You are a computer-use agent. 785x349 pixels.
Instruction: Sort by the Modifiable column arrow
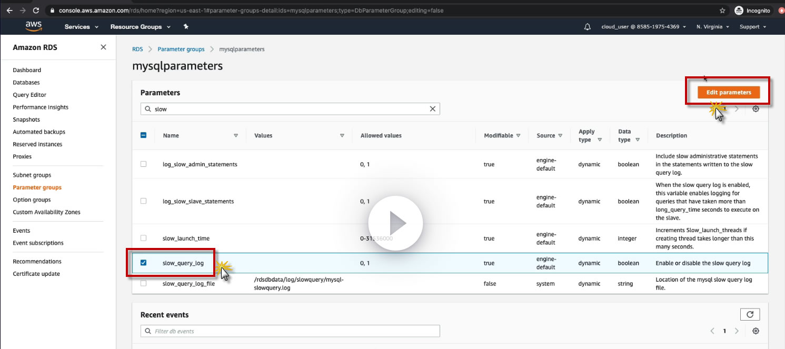[519, 135]
